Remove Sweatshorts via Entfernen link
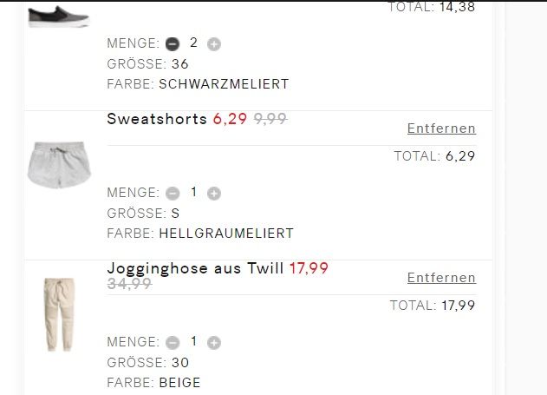Image resolution: width=547 pixels, height=395 pixels. click(x=441, y=128)
